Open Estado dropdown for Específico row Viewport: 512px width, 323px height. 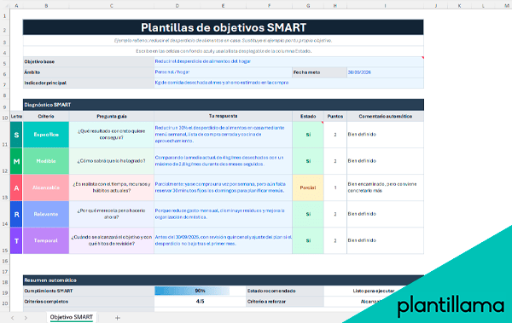click(308, 135)
